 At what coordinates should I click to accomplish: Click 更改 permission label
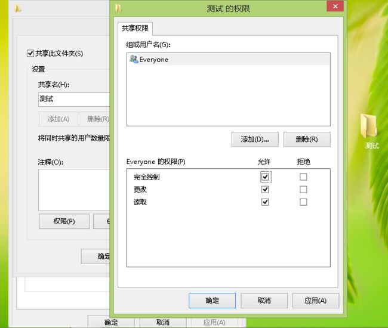point(140,190)
